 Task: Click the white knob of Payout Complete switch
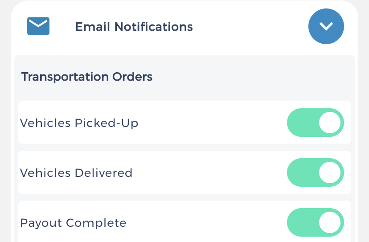click(x=330, y=222)
